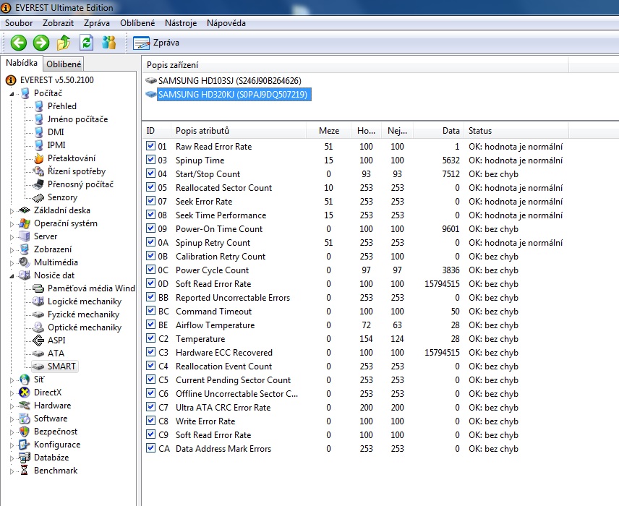
Task: Collapse the Počítač tree node
Action: click(12, 93)
